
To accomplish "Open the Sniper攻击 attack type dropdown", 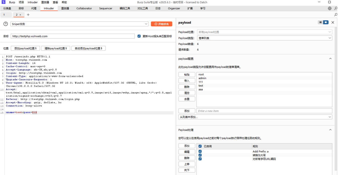I will pyautogui.click(x=79, y=24).
